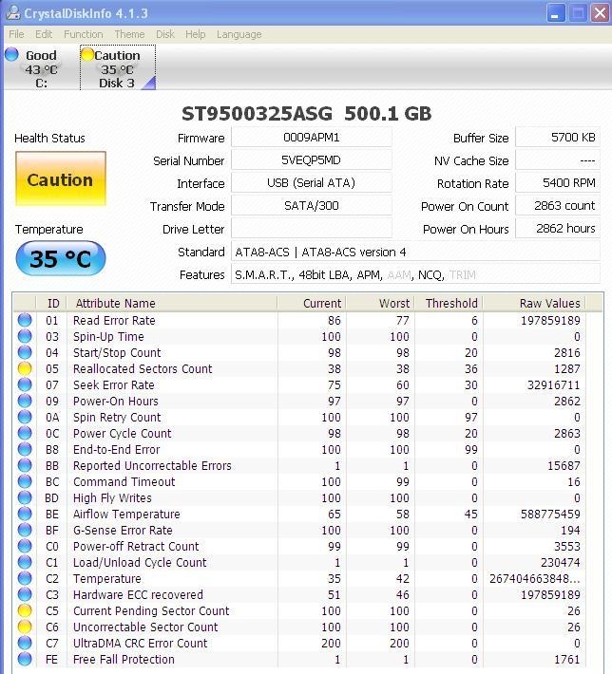This screenshot has width=612, height=674.
Task: Click the blue status icon for Reported Uncorrectable Errors
Action: (x=25, y=465)
